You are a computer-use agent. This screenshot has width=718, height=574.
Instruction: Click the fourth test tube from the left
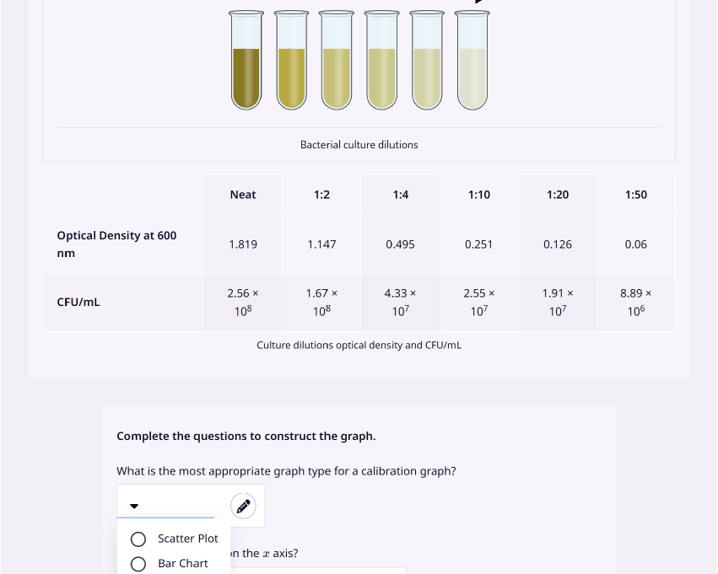[x=382, y=60]
